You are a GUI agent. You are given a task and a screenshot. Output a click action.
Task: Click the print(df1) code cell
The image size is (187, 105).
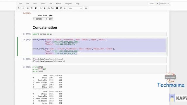click(x=99, y=69)
